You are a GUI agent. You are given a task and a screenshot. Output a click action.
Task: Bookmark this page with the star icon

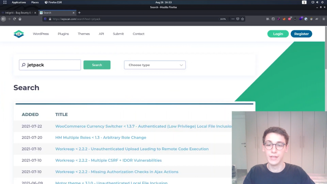click(242, 19)
